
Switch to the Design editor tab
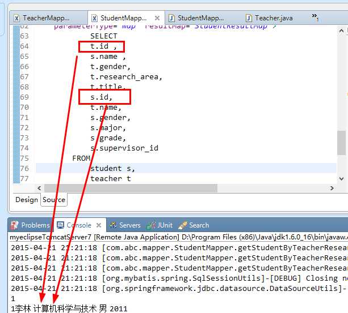pos(26,199)
